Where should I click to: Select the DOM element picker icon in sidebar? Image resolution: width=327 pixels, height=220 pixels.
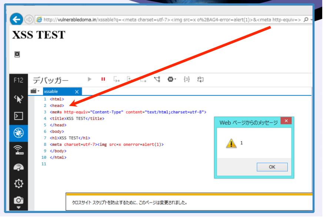click(x=19, y=99)
